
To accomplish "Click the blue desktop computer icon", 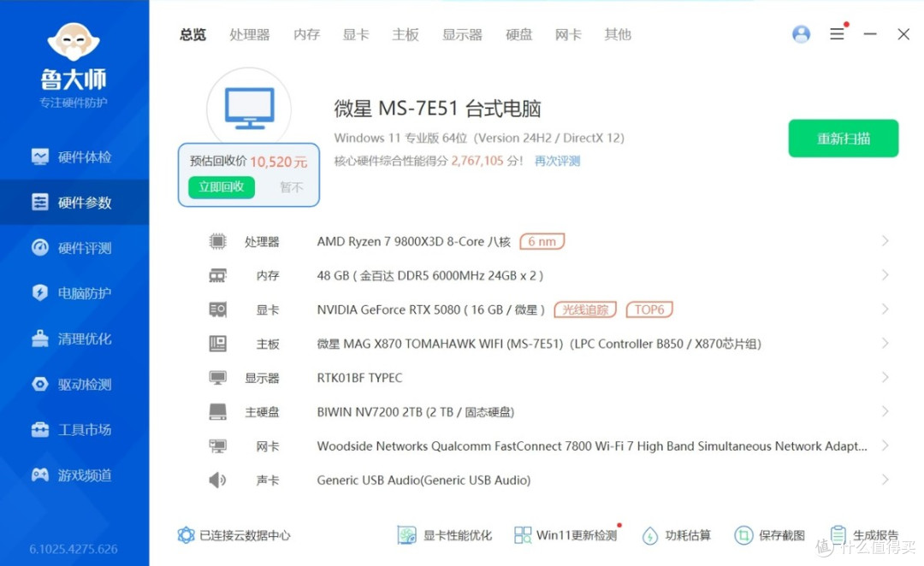I will 249,109.
